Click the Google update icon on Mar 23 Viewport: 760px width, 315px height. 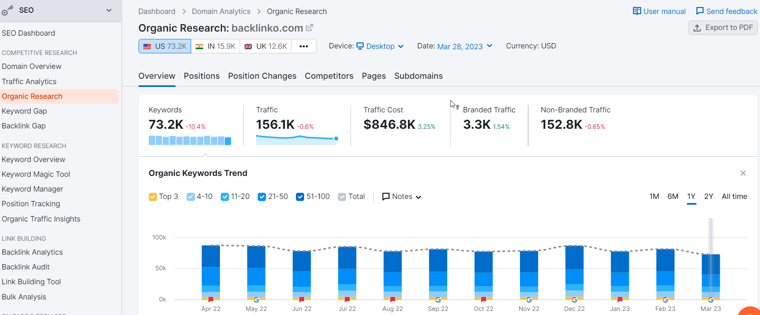[711, 300]
